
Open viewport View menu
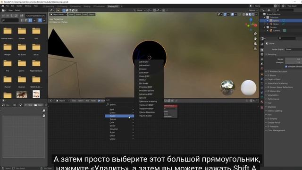[71, 15]
